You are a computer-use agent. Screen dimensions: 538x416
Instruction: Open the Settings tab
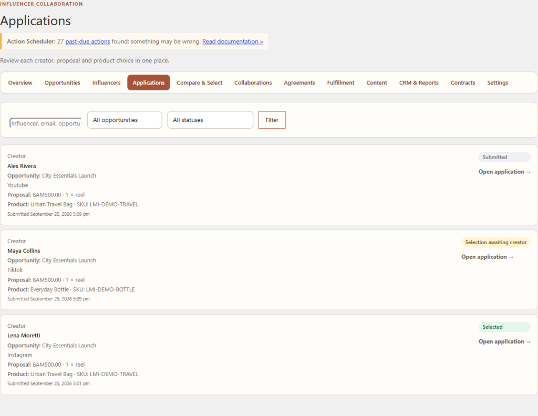click(497, 82)
